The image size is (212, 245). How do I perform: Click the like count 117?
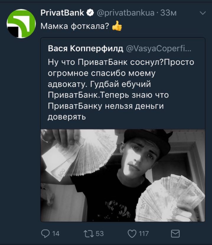click(x=144, y=234)
